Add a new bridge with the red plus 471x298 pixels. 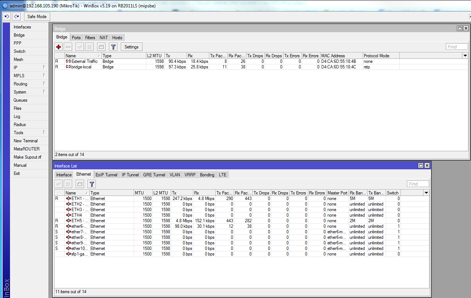pos(59,47)
